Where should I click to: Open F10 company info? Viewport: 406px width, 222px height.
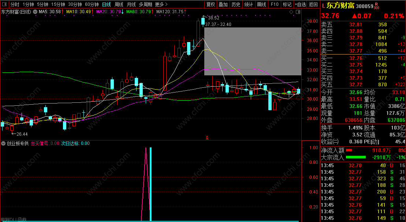pos(275,4)
